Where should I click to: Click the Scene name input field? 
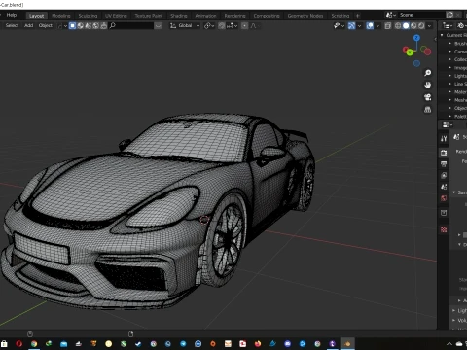point(421,15)
